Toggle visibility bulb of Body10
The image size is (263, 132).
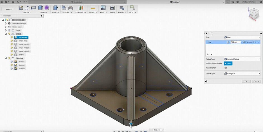(12, 55)
